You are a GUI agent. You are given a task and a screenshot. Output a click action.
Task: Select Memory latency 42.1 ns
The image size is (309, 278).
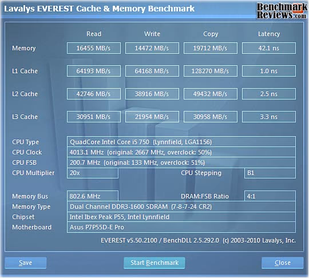coord(269,48)
